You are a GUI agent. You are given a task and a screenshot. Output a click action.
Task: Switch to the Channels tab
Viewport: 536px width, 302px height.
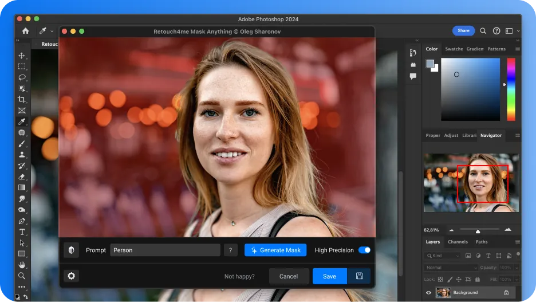(x=458, y=242)
